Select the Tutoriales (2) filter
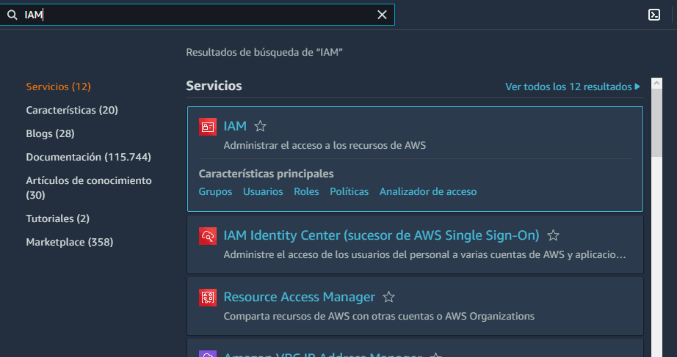Viewport: 677px width, 357px height. 57,218
